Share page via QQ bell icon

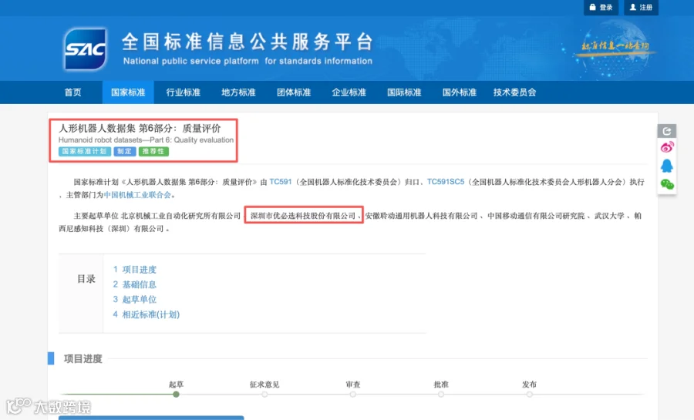pyautogui.click(x=667, y=166)
